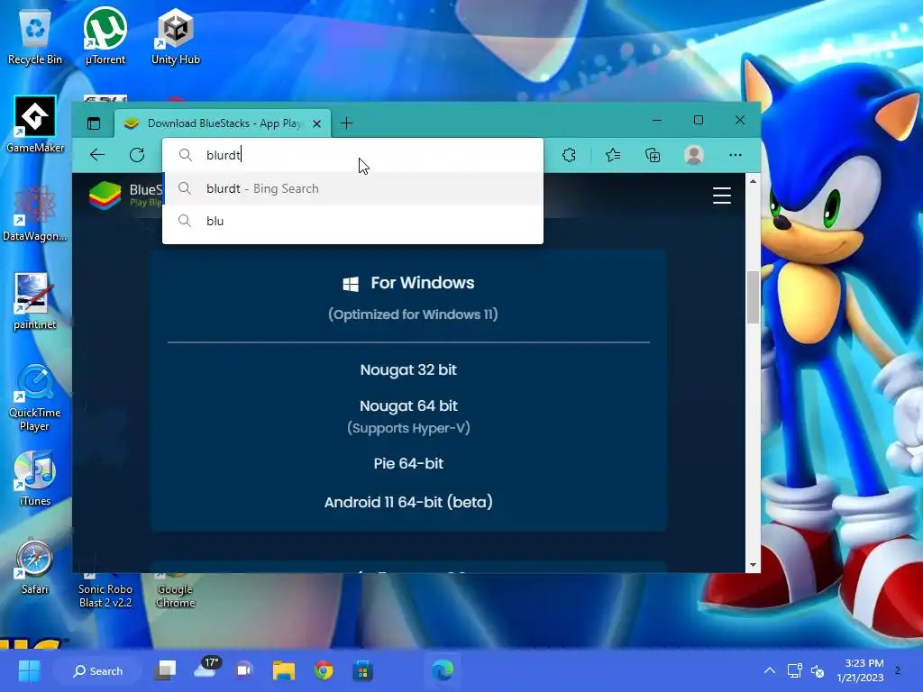This screenshot has height=692, width=923.
Task: Open Task View from the taskbar
Action: click(x=166, y=670)
